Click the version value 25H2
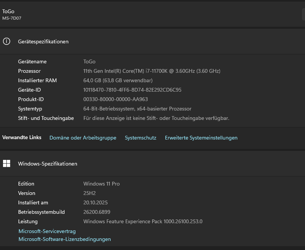The width and height of the screenshot is (305, 250). coord(89,193)
